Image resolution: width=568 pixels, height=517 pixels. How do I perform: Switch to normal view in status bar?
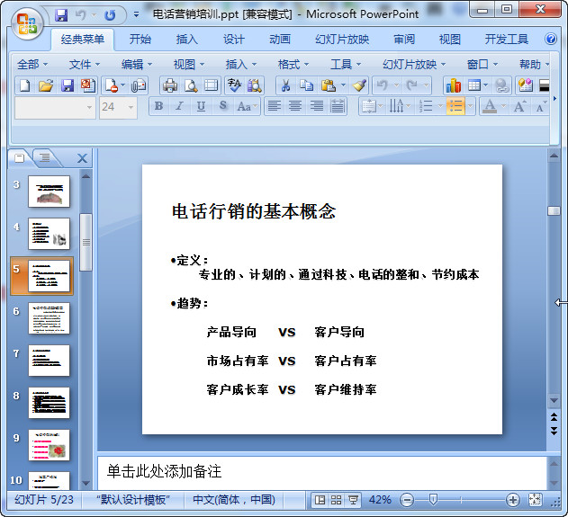[x=320, y=500]
